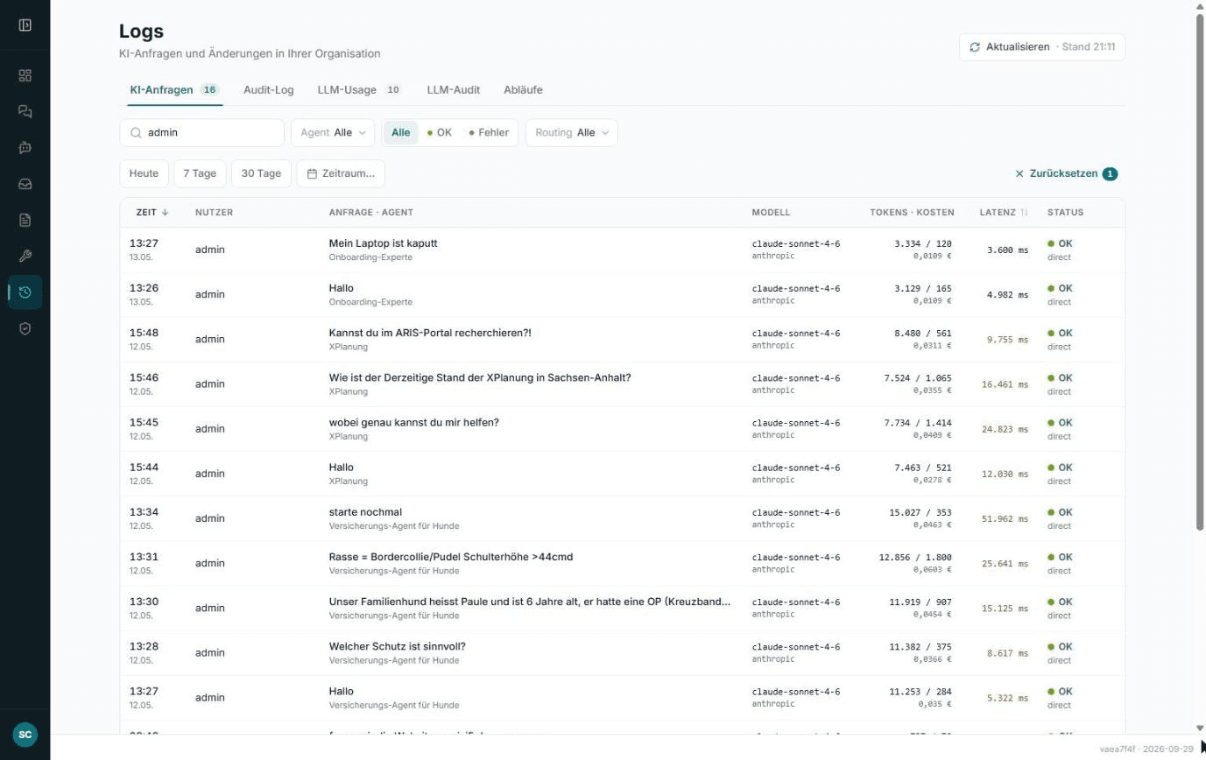Filter by OK status
The image size is (1206, 760).
click(439, 133)
